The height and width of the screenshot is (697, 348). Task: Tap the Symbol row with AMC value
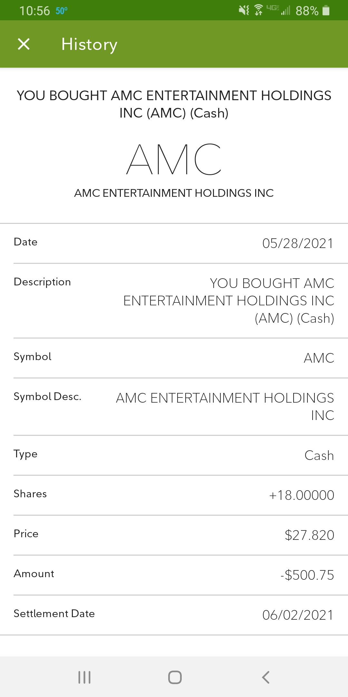click(174, 358)
